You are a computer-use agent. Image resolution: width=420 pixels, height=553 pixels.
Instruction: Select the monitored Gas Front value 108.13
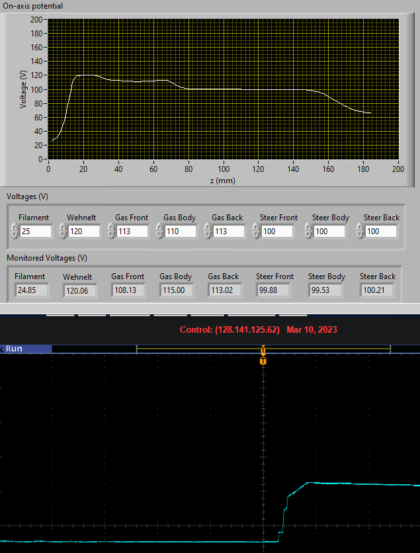coord(128,290)
